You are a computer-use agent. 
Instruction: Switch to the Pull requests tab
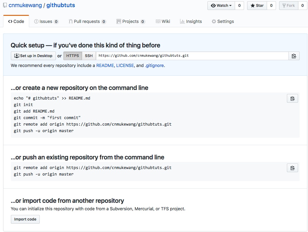tap(87, 21)
